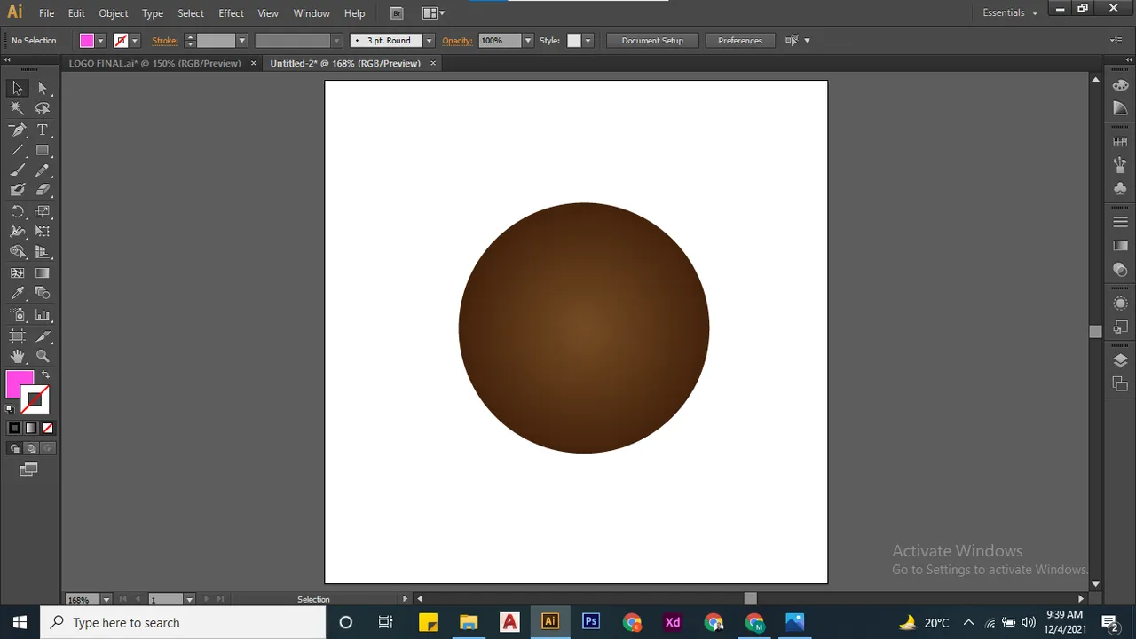Select the Direct Selection tool
Image resolution: width=1136 pixels, height=639 pixels.
click(x=43, y=88)
